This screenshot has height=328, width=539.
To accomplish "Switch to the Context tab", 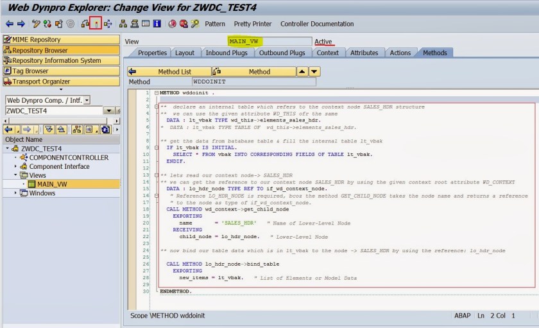I will [x=327, y=53].
